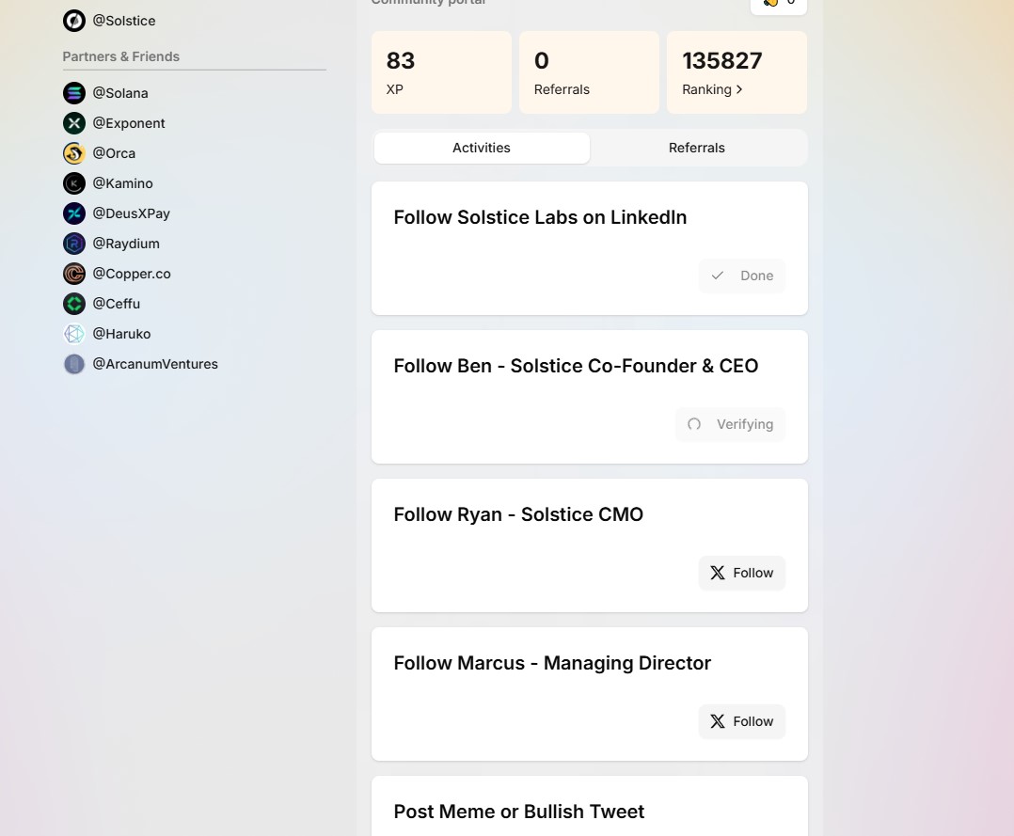Expand the Ranking chevron
1014x836 pixels.
tap(739, 89)
